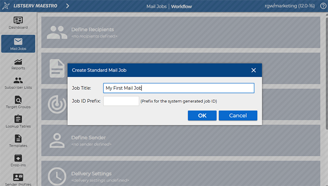Click the Lookup Tables clipboard icon
The image size is (328, 186).
click(18, 119)
